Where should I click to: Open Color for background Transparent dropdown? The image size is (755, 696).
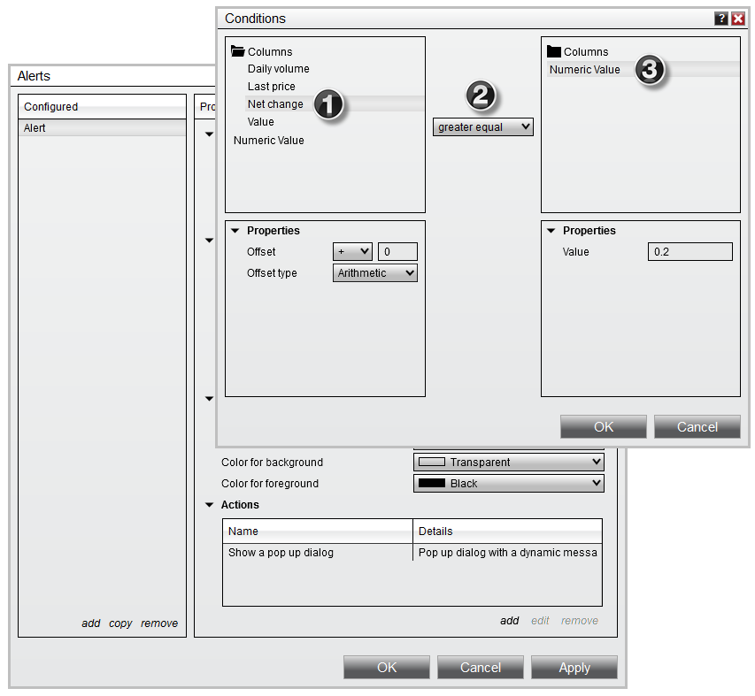pos(508,463)
